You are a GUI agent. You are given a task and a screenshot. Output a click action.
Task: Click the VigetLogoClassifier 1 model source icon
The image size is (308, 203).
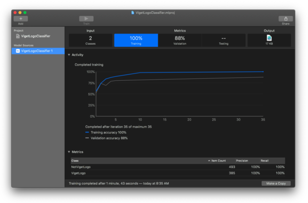pyautogui.click(x=18, y=51)
